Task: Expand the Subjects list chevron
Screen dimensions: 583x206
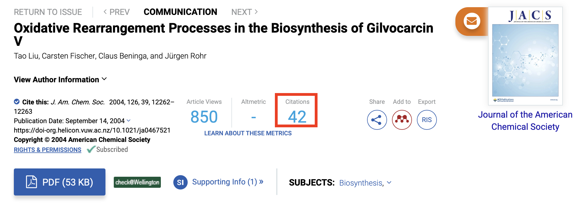Action: (x=389, y=183)
